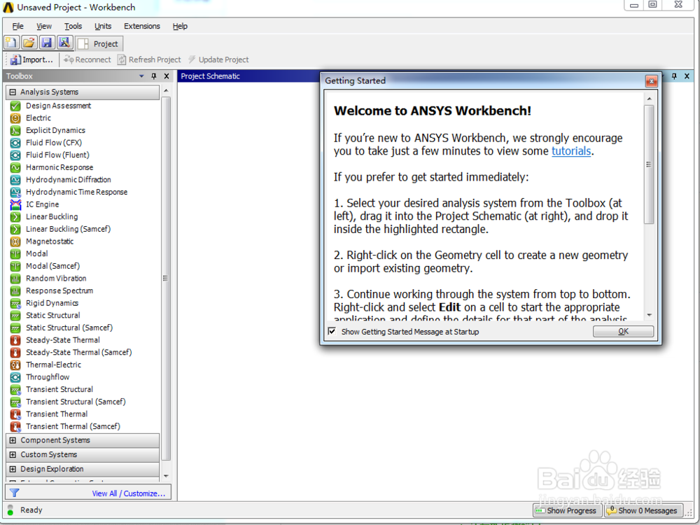Click the Save Project disk icon
700x525 pixels.
[47, 43]
